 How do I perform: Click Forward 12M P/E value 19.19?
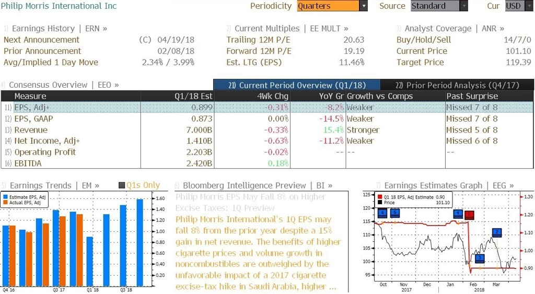[354, 51]
